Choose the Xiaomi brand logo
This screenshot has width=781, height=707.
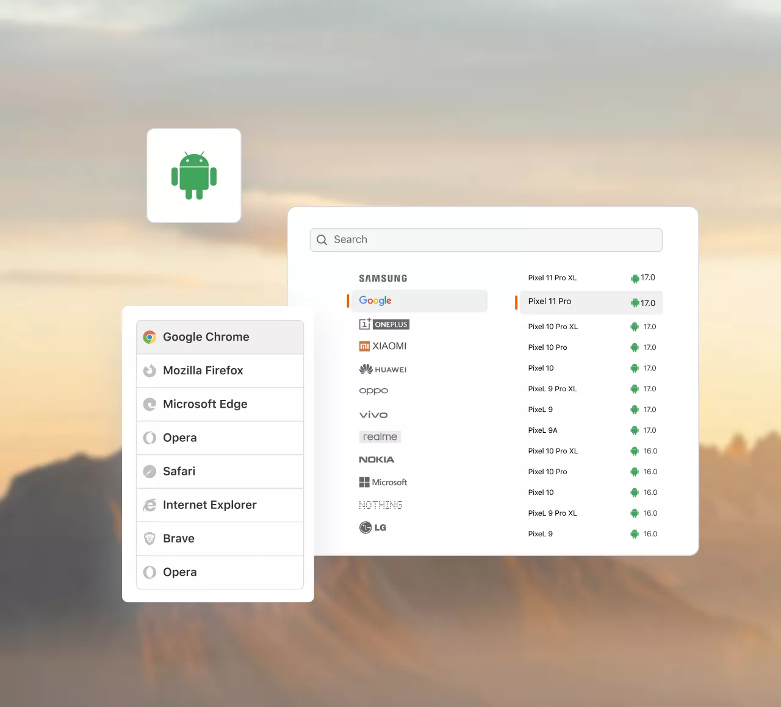[383, 346]
